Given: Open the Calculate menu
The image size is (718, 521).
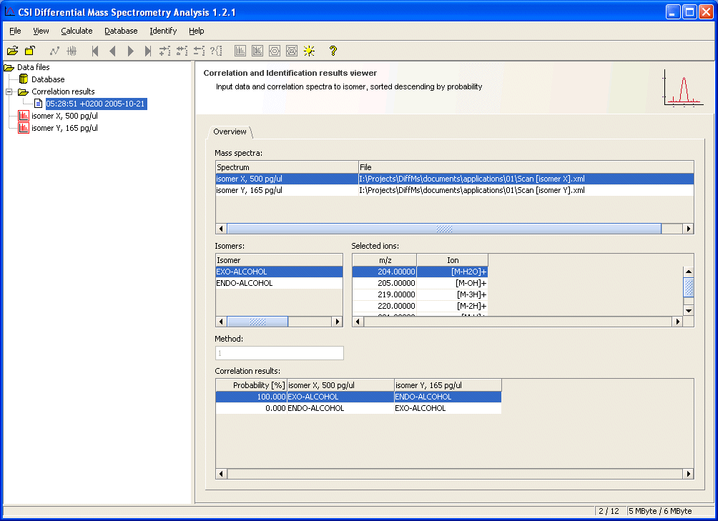Looking at the screenshot, I should pyautogui.click(x=77, y=31).
